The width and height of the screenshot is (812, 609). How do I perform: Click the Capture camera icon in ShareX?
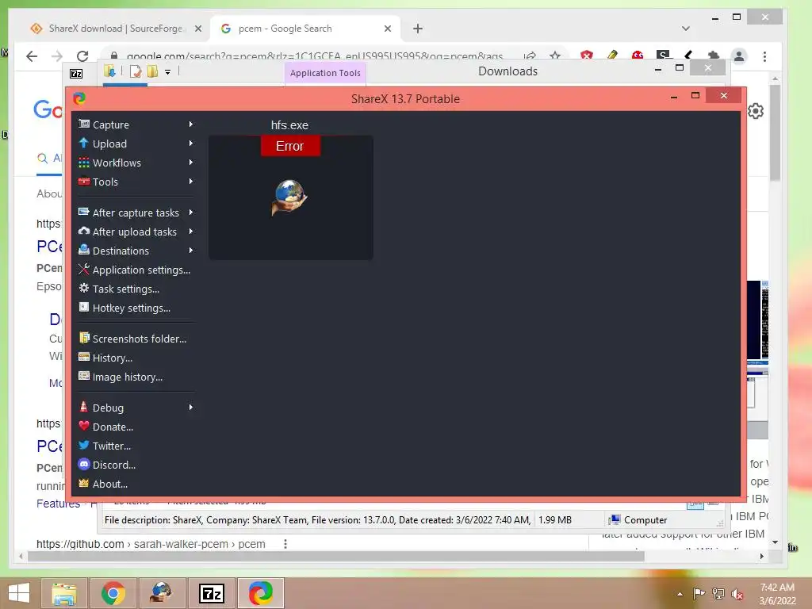[83, 124]
